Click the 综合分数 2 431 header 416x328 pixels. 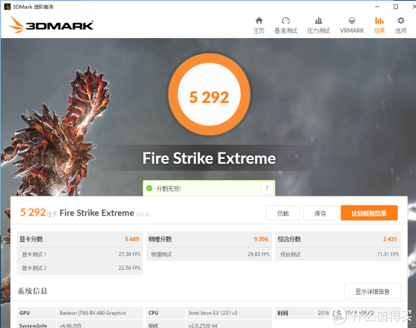338,239
